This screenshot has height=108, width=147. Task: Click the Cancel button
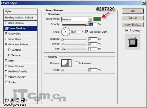click(x=133, y=18)
